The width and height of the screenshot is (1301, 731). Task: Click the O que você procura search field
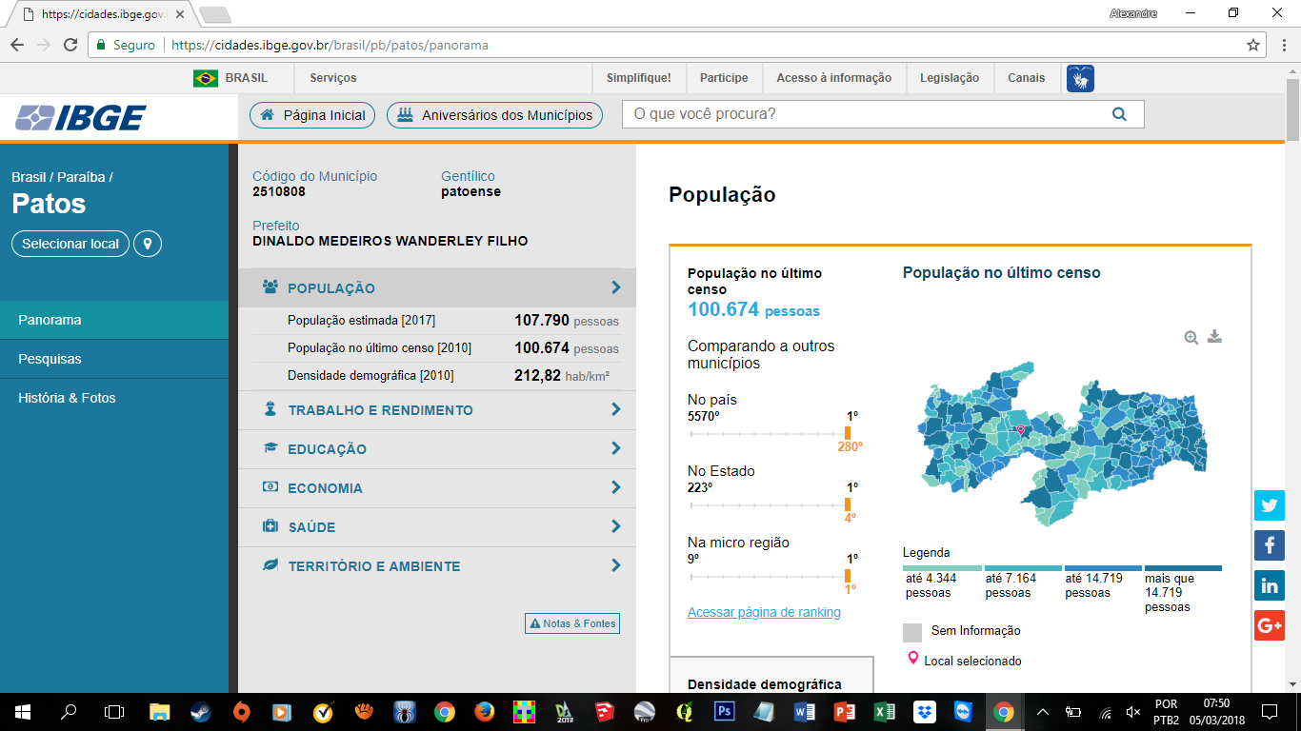click(x=857, y=113)
